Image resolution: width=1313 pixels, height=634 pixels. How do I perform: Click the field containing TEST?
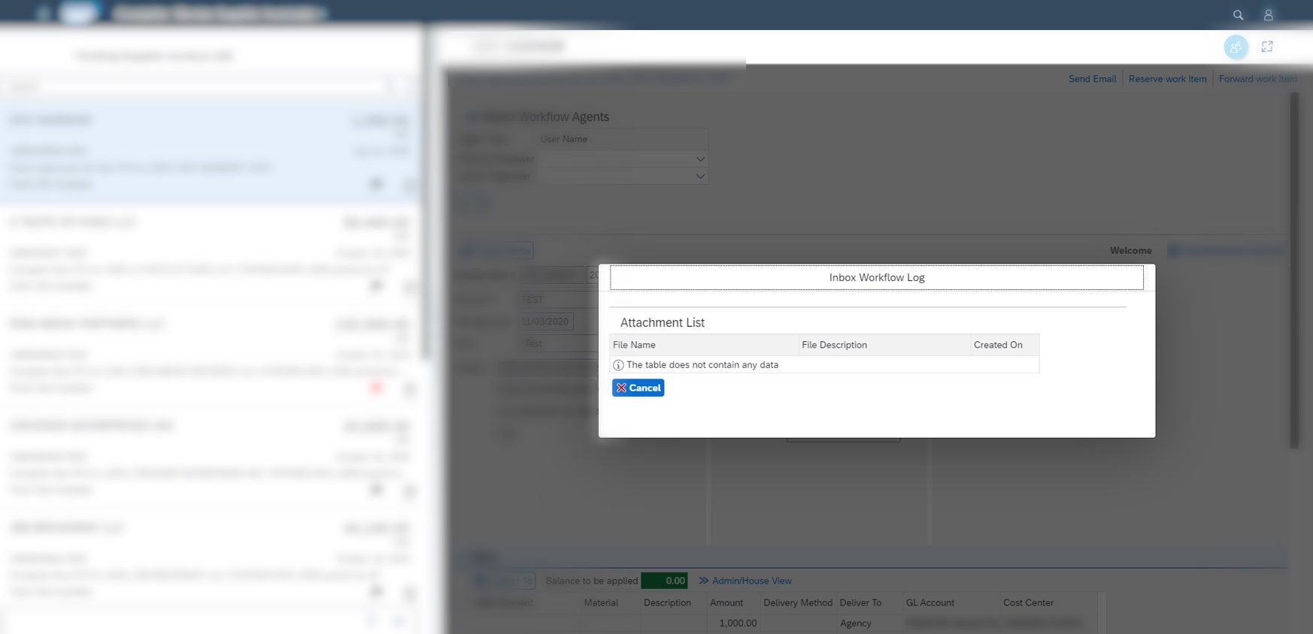(556, 299)
